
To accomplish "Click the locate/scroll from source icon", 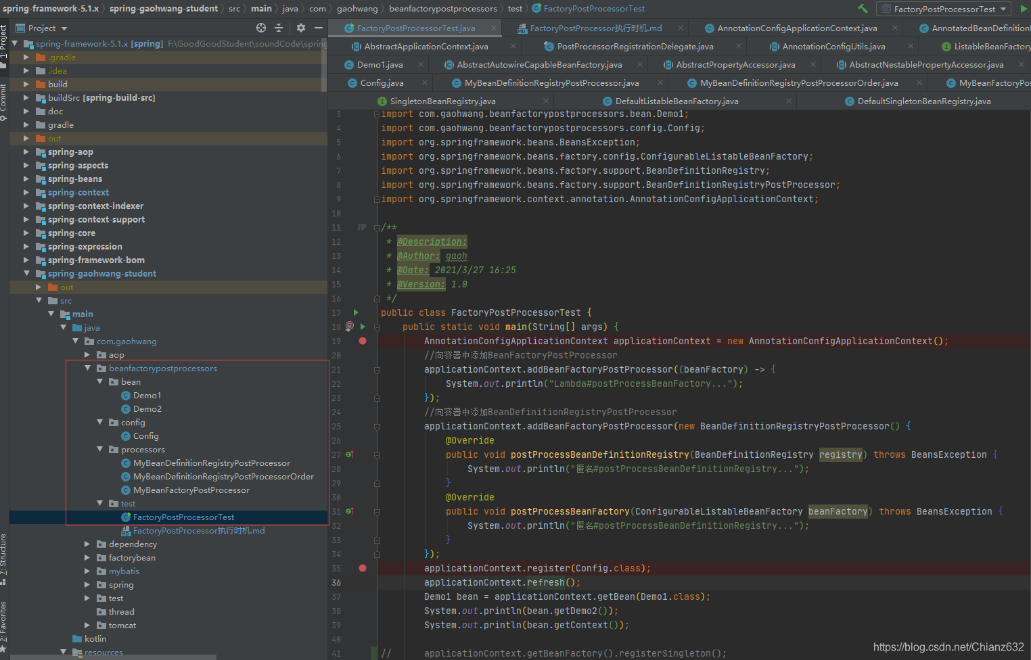I will [261, 28].
